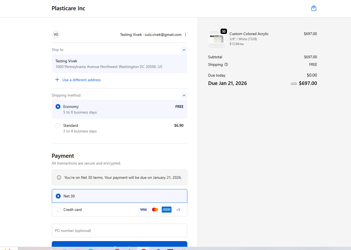351x250 pixels.
Task: Choose Credit card payment option
Action: point(58,210)
